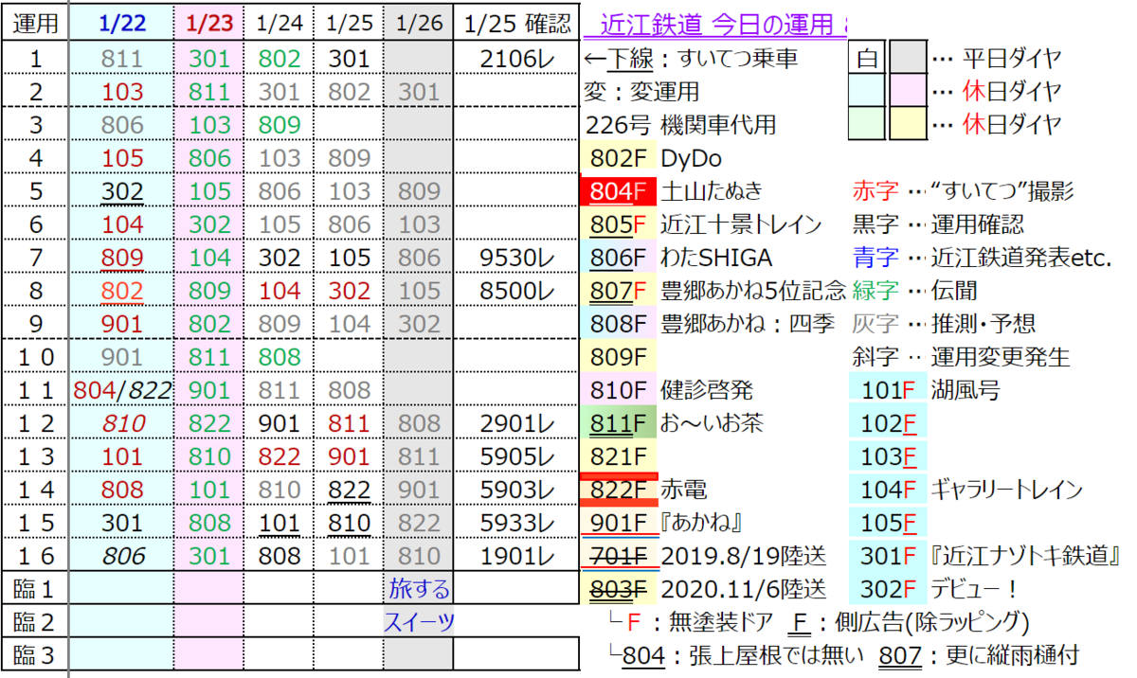The width and height of the screenshot is (1137, 678).
Task: Select the 『近江ナゾトキ鉄道』 label
Action: coord(1026,556)
